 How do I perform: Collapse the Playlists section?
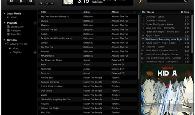[4, 23]
